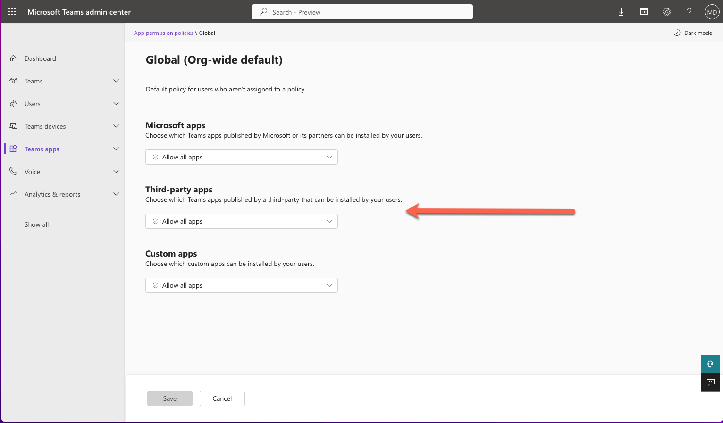
Task: Open the app launcher waffle icon
Action: click(12, 12)
